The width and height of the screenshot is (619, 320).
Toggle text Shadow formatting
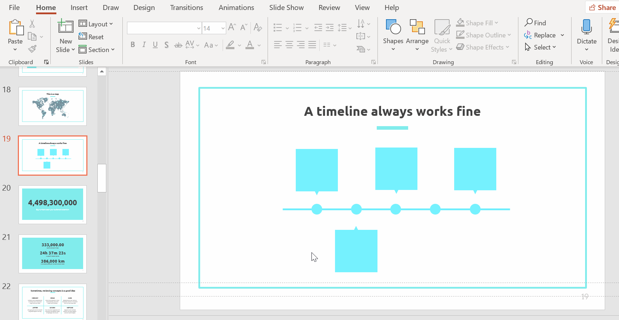pyautogui.click(x=167, y=45)
